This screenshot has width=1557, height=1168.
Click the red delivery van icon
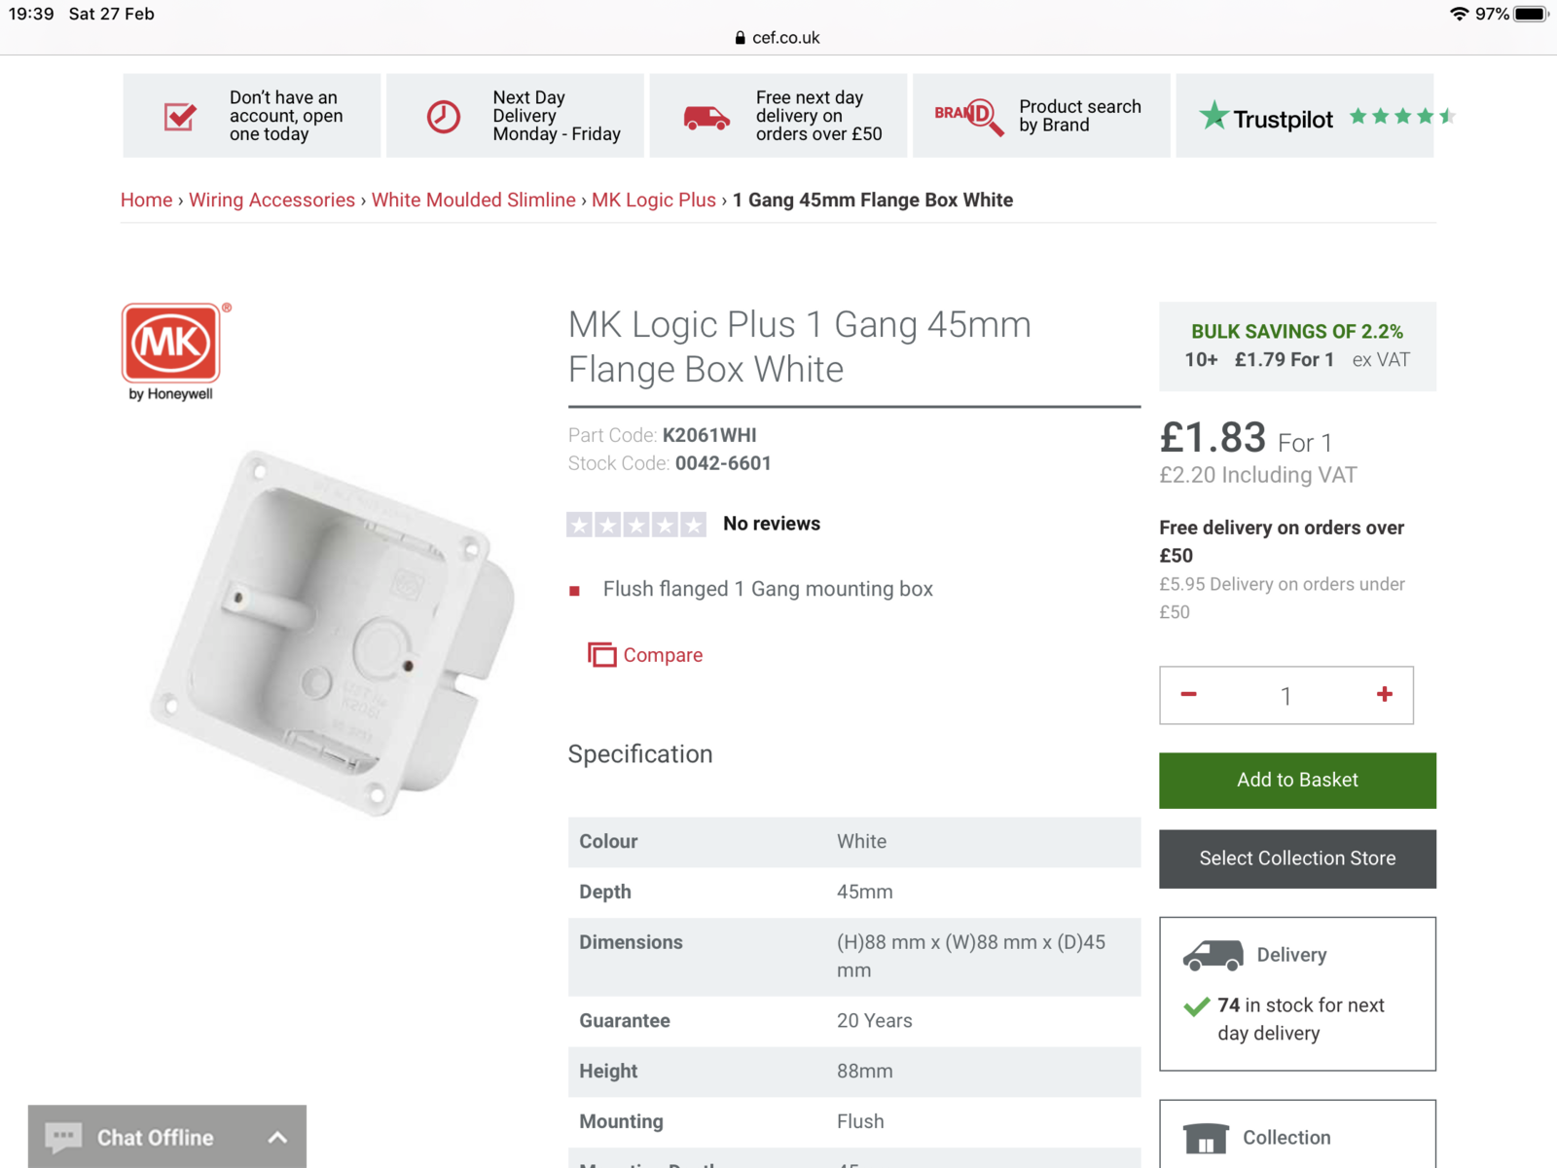tap(706, 118)
